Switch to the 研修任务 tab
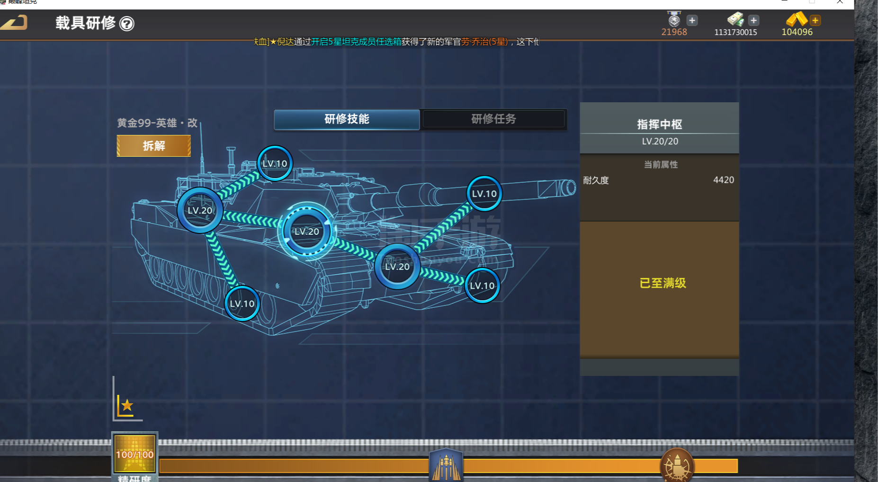Image resolution: width=878 pixels, height=482 pixels. pyautogui.click(x=493, y=119)
